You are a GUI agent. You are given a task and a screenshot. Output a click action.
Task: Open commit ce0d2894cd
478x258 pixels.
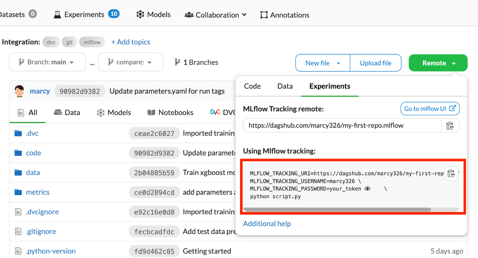pyautogui.click(x=154, y=192)
